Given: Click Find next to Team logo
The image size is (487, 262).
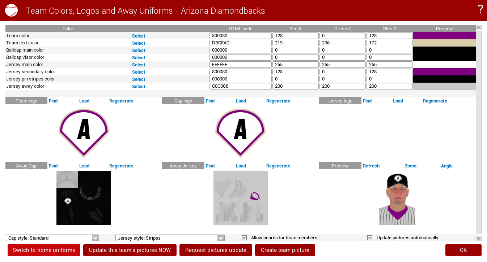Looking at the screenshot, I should click(x=53, y=101).
